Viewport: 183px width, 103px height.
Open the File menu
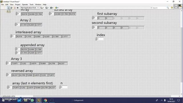[x=2, y=5]
